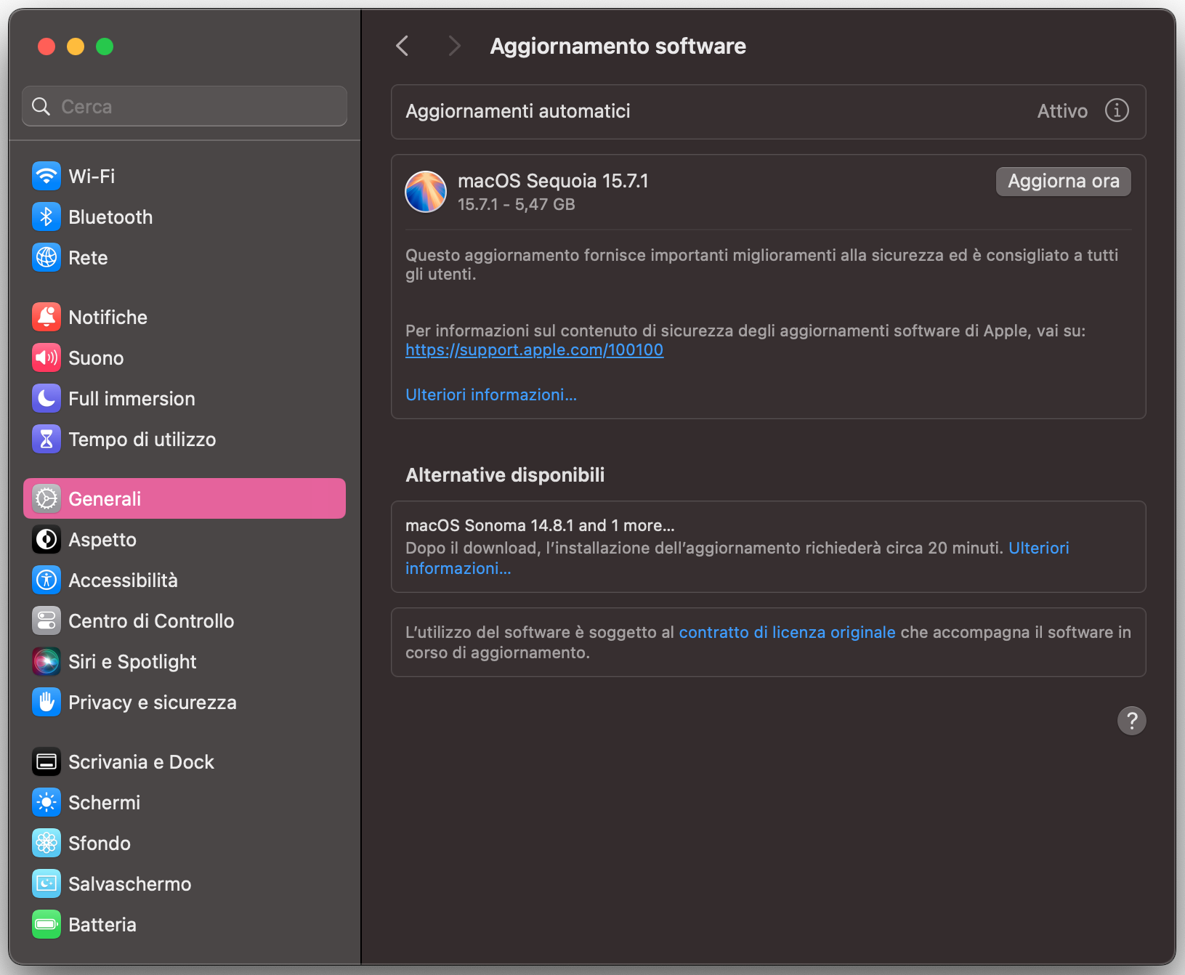Open Batteria settings from the sidebar
1185x975 pixels.
102,924
